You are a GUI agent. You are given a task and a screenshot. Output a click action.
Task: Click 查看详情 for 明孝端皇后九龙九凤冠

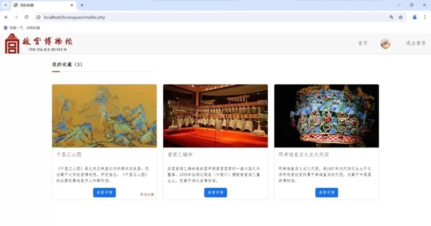[x=326, y=192]
